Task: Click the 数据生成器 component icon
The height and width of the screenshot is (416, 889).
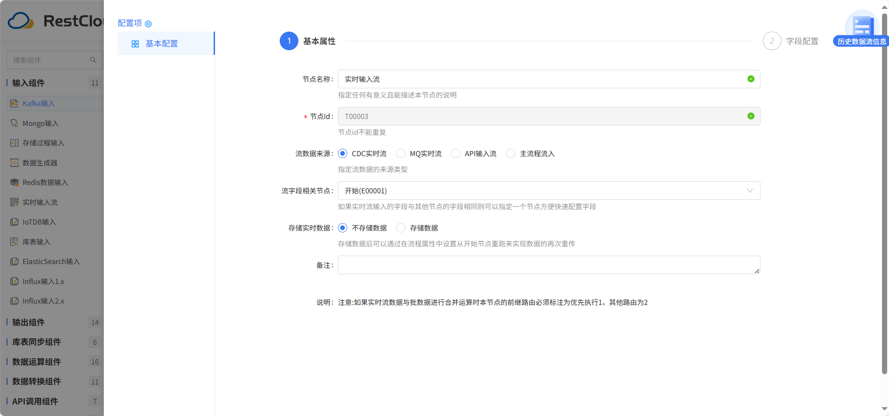Action: pos(14,163)
